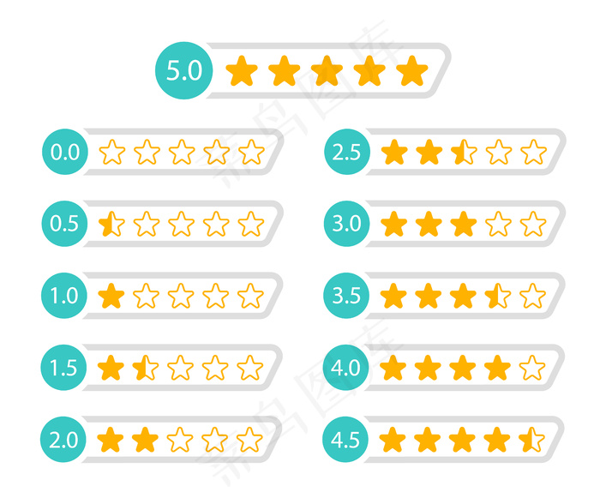
Task: Click the first empty star in the 0.0 row
Action: point(112,153)
